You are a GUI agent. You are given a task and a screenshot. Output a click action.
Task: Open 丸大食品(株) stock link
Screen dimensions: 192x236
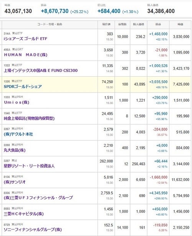tap(15, 150)
